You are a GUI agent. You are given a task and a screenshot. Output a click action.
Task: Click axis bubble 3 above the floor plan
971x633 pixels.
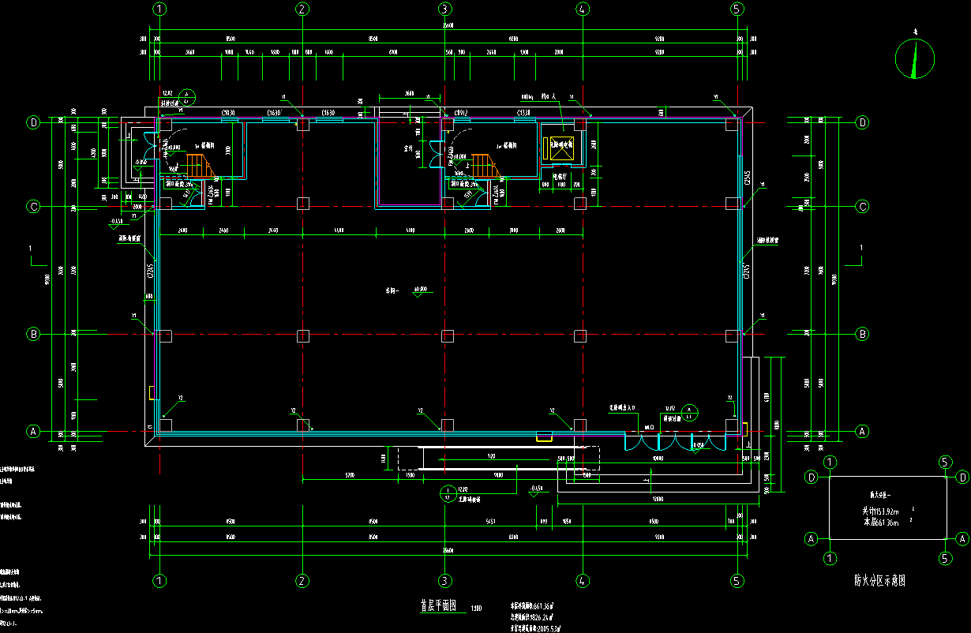[445, 9]
